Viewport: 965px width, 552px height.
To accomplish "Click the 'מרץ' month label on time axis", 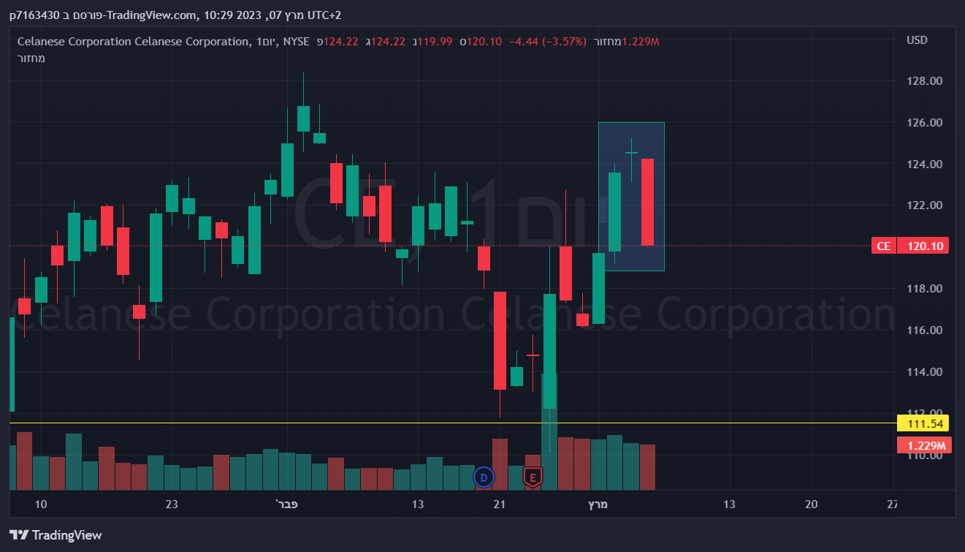I will click(598, 504).
